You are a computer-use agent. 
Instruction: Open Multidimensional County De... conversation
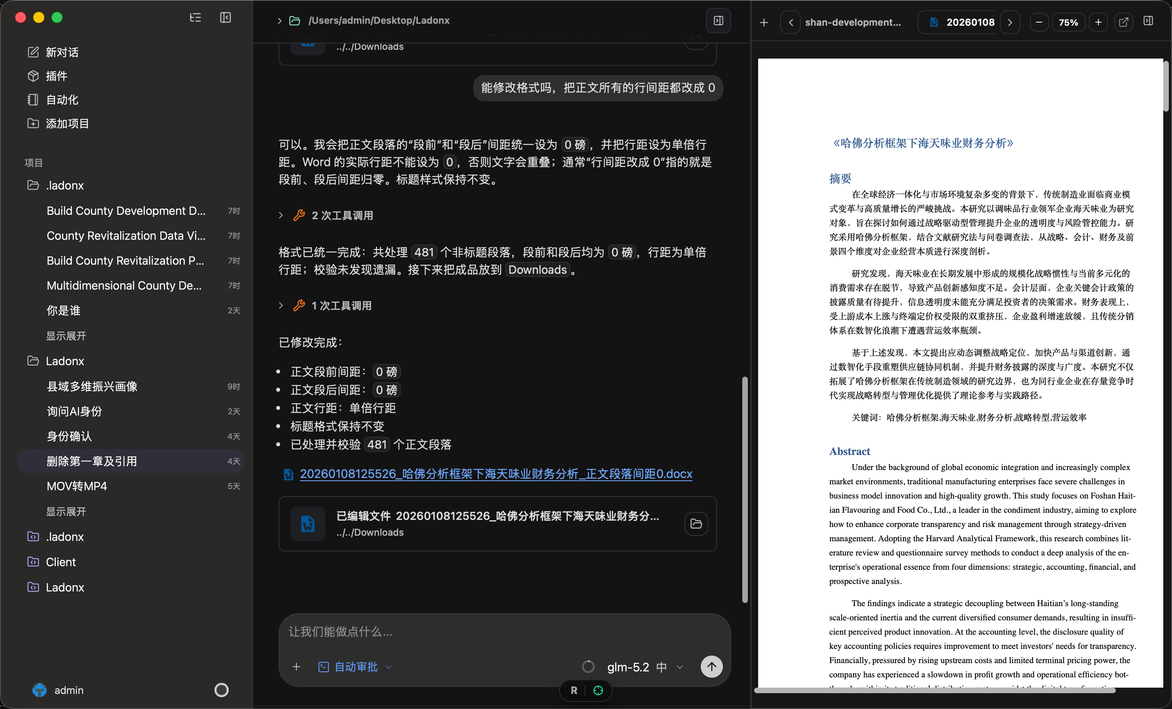(131, 286)
